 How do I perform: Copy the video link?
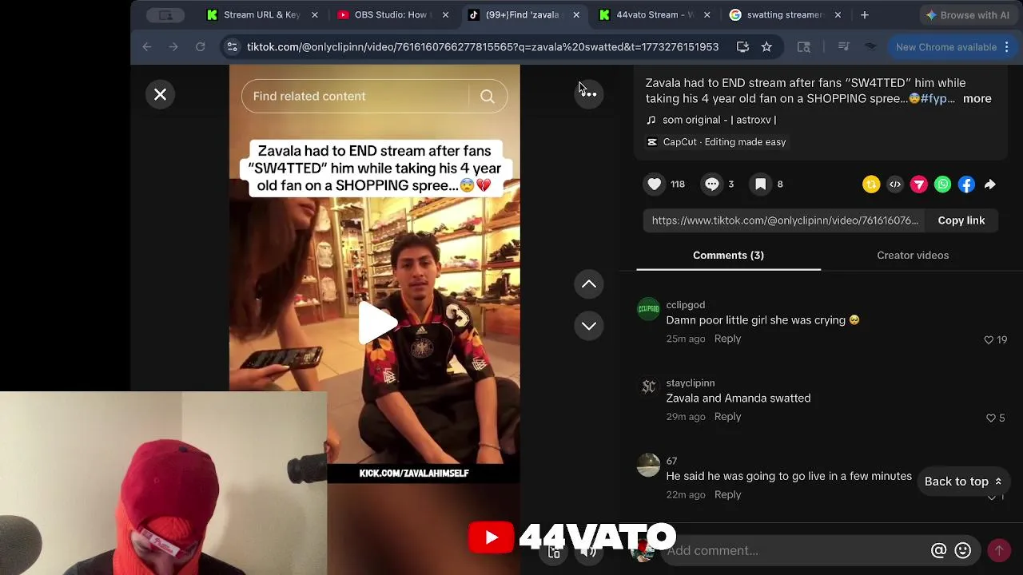961,220
